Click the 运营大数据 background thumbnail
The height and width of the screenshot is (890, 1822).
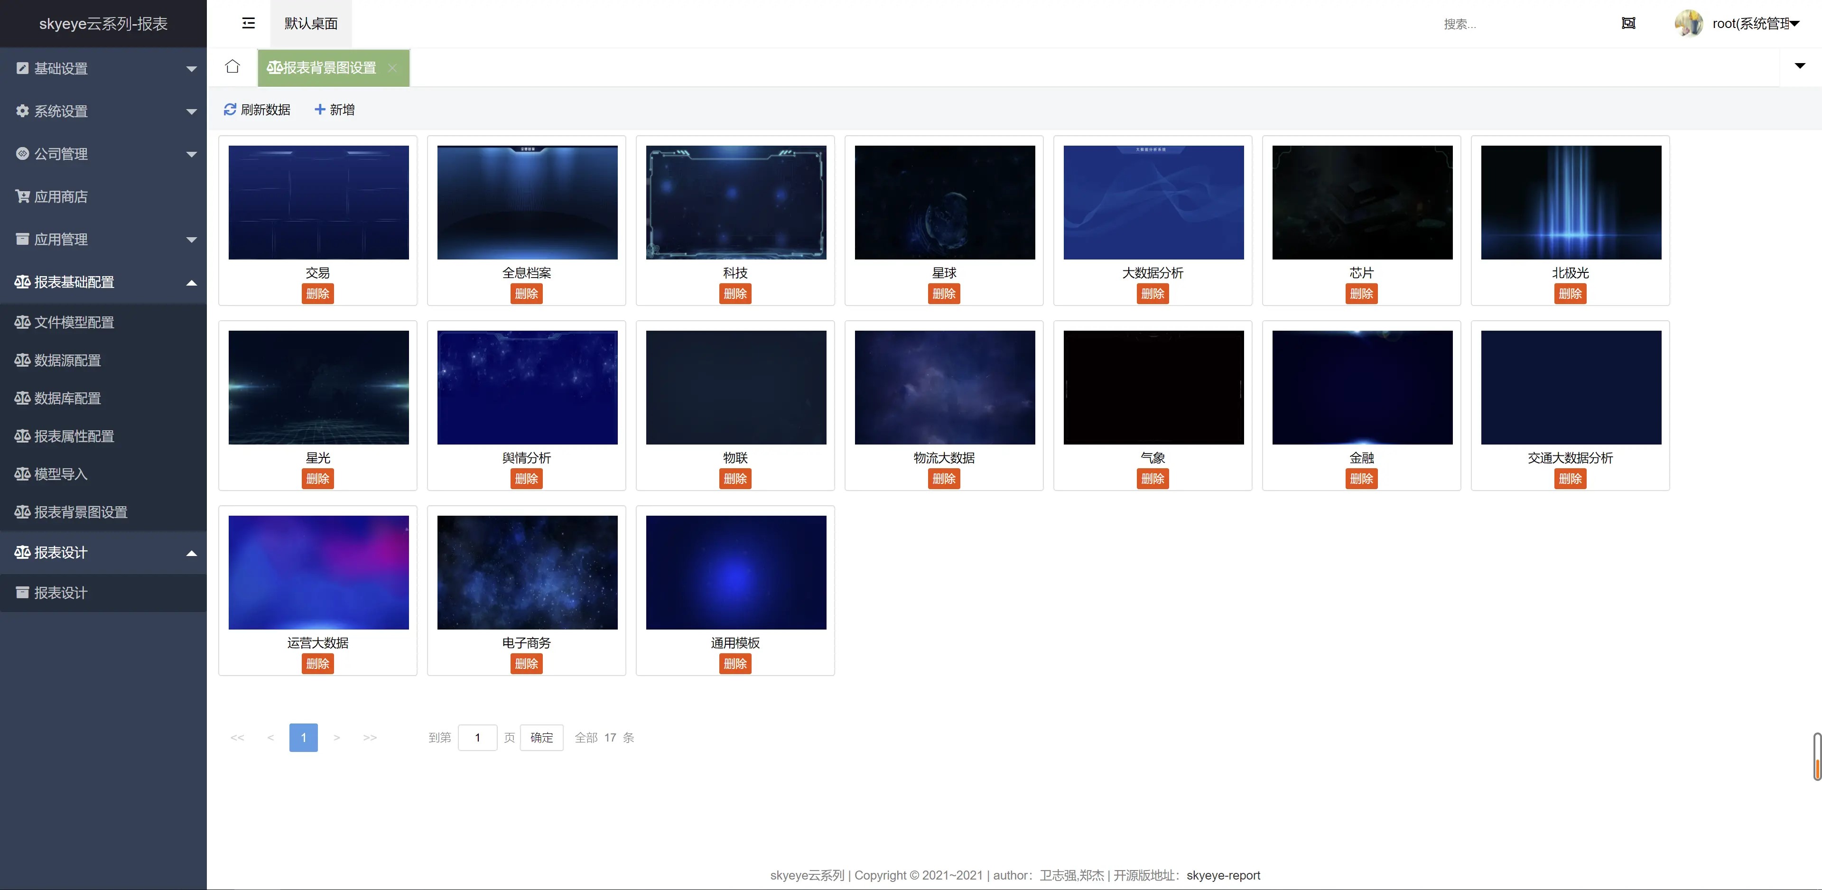318,572
